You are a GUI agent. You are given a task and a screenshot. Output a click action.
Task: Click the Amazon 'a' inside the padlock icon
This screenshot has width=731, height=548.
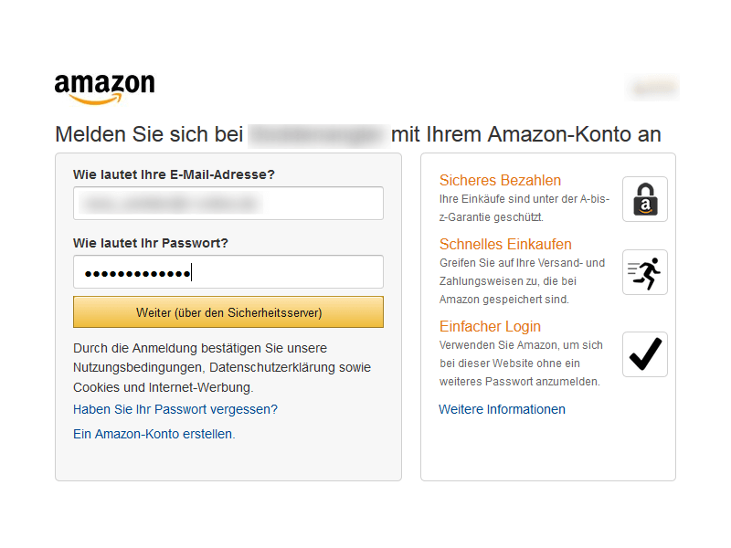[x=644, y=203]
